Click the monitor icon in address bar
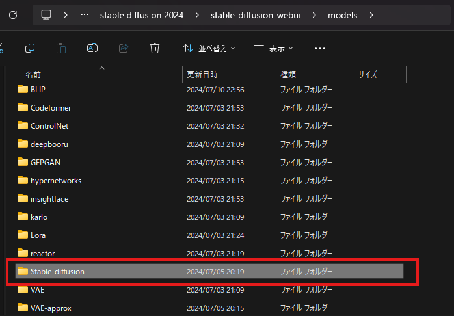This screenshot has height=316, width=454. click(x=46, y=14)
